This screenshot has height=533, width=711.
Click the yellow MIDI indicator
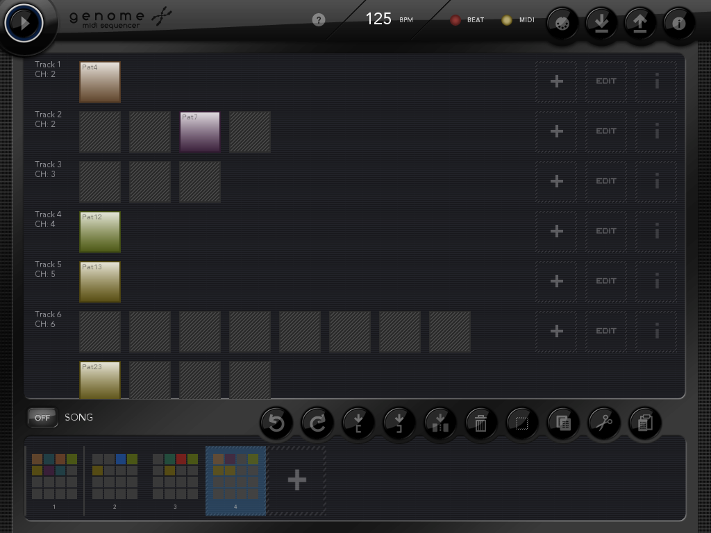(506, 20)
